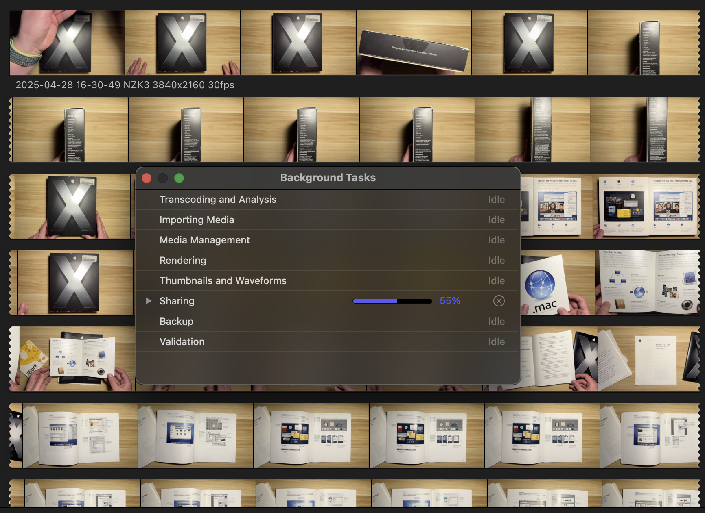The width and height of the screenshot is (705, 513).
Task: Select the Media Management row
Action: 327,240
